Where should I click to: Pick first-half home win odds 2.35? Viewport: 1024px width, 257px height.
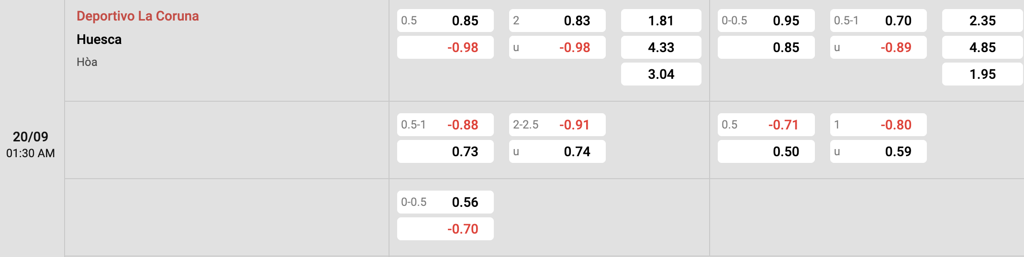coord(982,21)
